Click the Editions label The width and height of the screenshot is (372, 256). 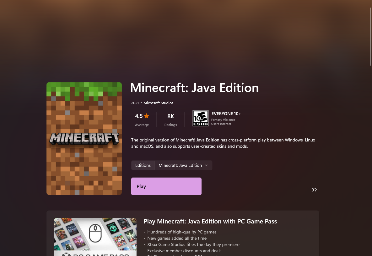coord(143,165)
